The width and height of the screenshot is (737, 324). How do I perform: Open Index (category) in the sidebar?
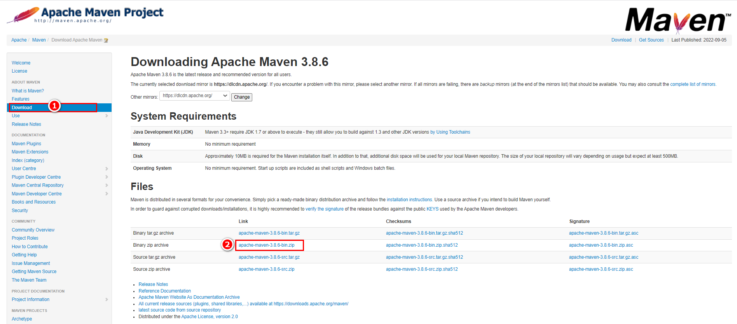point(28,160)
